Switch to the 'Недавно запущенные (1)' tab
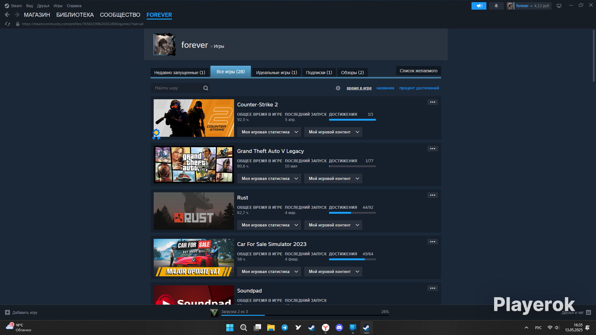Viewport: 596px width, 335px height. pyautogui.click(x=180, y=72)
